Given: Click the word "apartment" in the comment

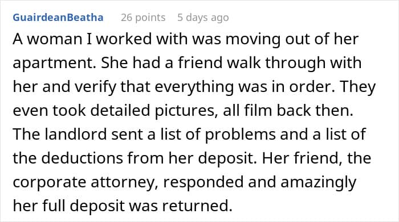Looking at the screenshot, I should (52, 64).
